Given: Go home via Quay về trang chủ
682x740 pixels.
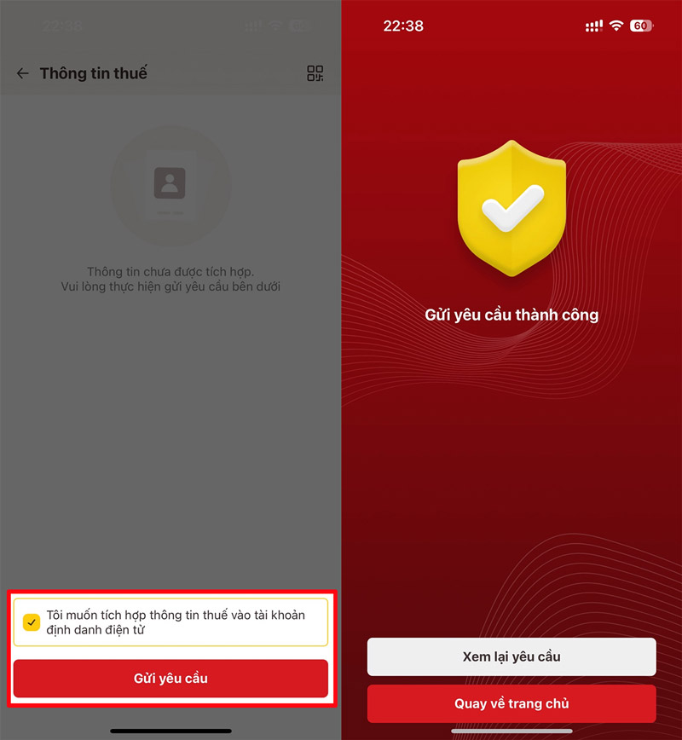Looking at the screenshot, I should click(511, 703).
